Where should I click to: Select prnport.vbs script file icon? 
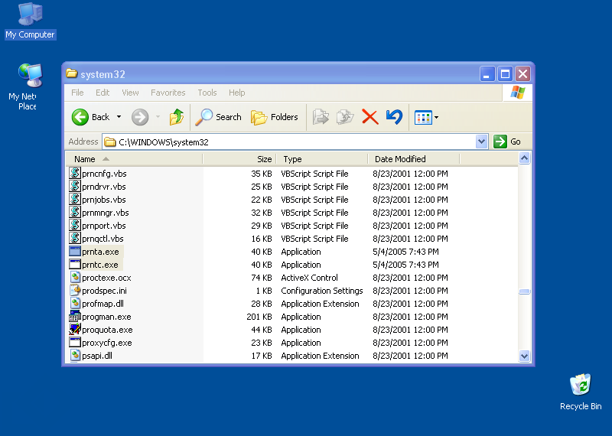(x=74, y=225)
